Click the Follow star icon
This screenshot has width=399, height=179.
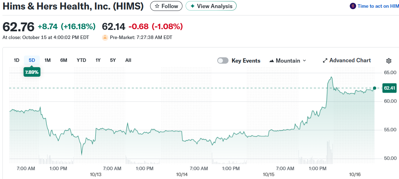pyautogui.click(x=157, y=6)
